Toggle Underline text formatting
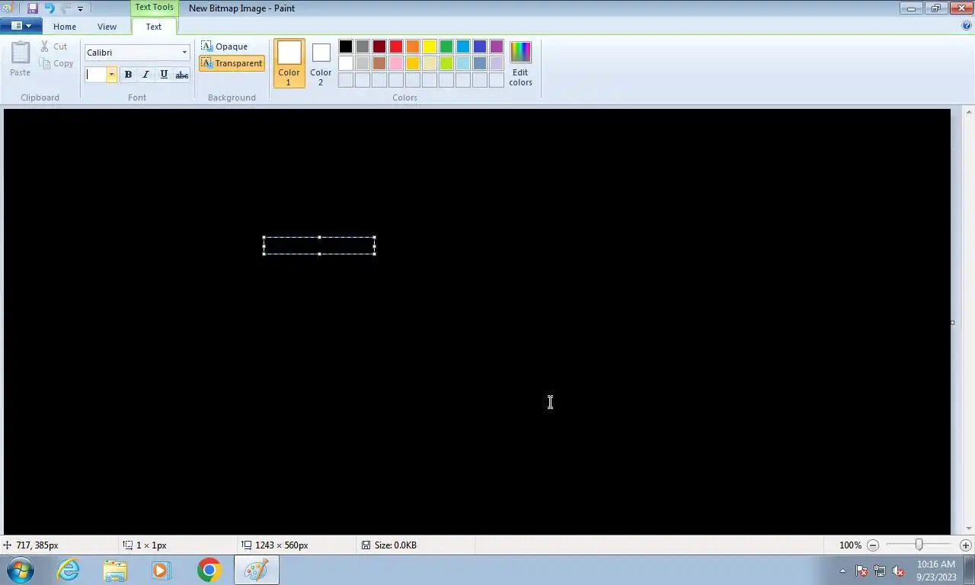975x585 pixels. coord(164,75)
